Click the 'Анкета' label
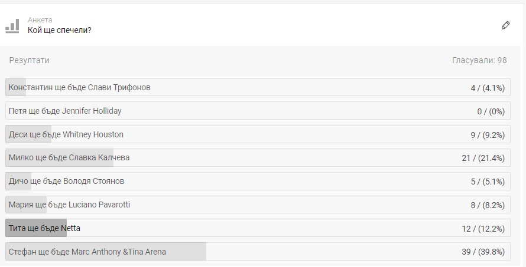The height and width of the screenshot is (267, 526). pos(40,20)
